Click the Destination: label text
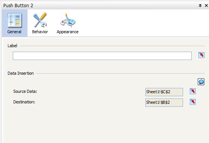Screen dimensions: 209x143 (24, 102)
